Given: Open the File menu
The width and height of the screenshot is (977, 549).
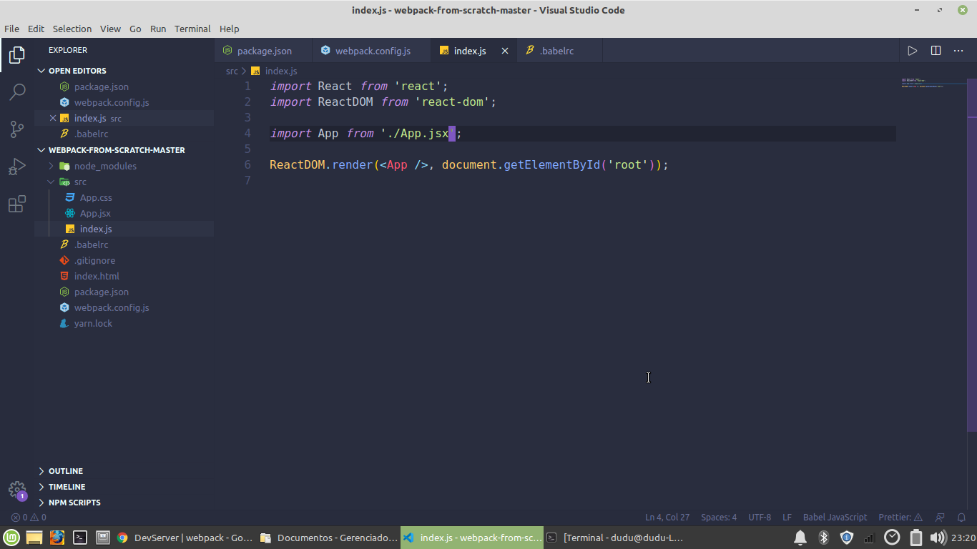Looking at the screenshot, I should tap(11, 29).
